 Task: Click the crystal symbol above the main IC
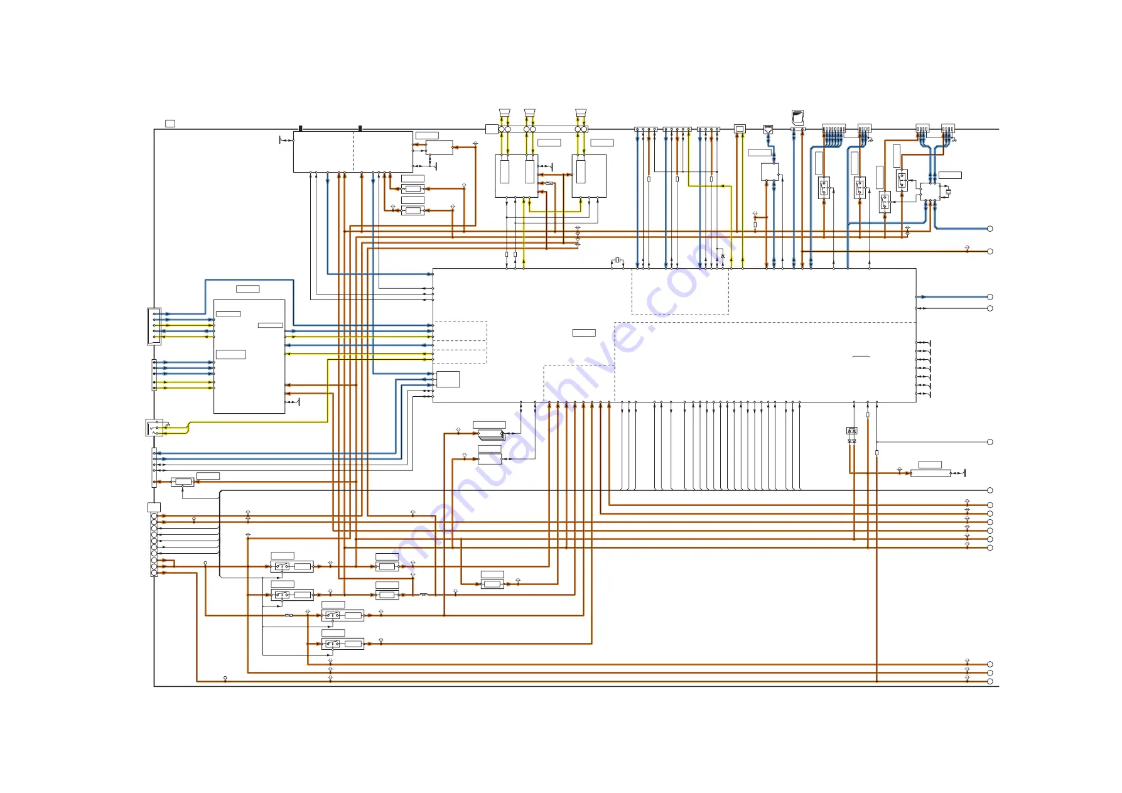point(617,260)
